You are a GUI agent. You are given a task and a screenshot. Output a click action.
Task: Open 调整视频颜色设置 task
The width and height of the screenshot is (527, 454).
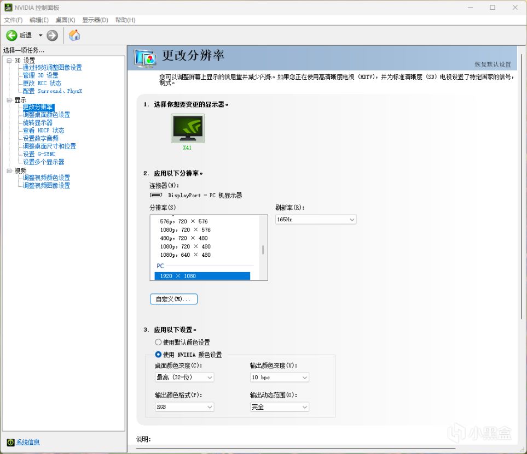[x=47, y=178]
